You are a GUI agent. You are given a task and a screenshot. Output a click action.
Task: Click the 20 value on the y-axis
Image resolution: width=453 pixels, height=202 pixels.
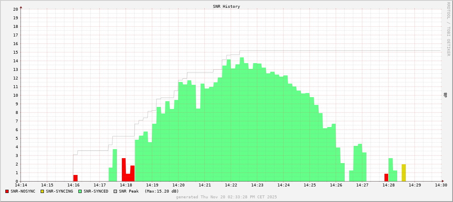tap(16, 9)
